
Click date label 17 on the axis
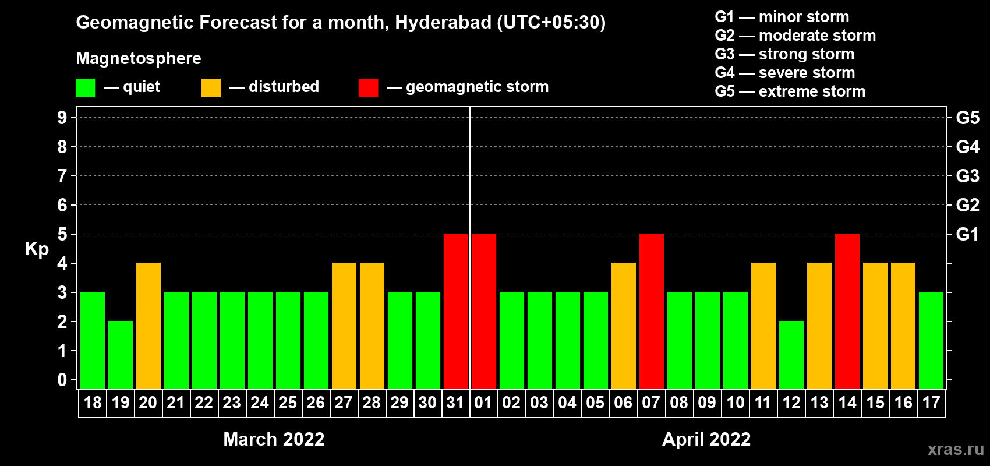pyautogui.click(x=931, y=403)
